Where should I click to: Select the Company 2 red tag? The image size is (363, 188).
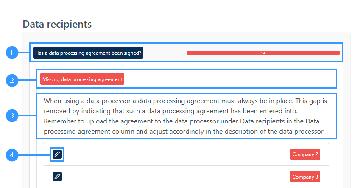point(305,154)
